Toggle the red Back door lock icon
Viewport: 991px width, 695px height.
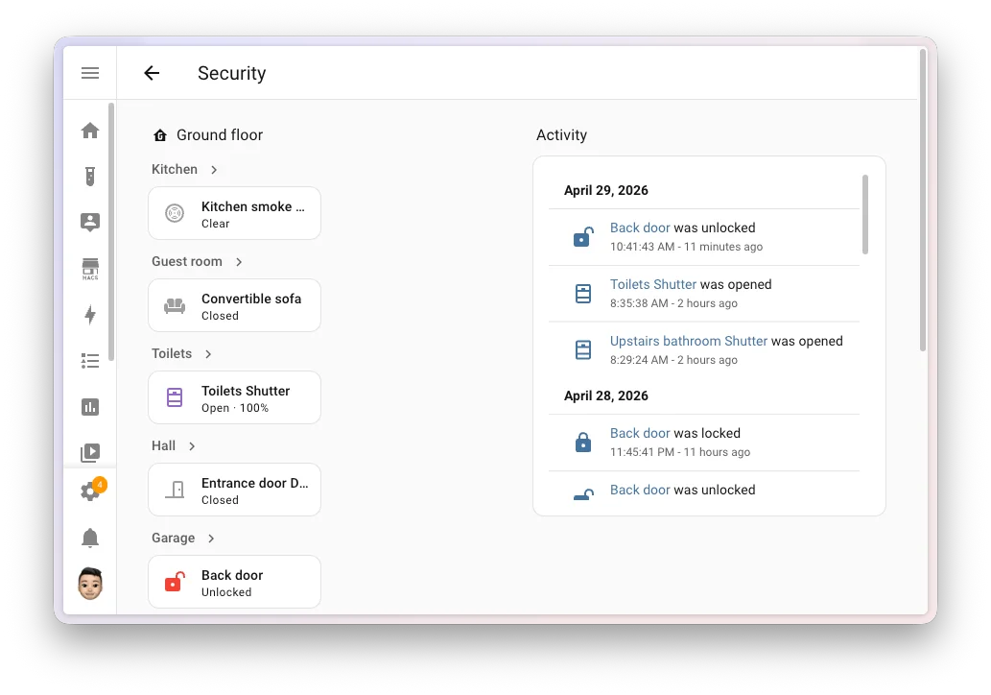click(x=175, y=582)
